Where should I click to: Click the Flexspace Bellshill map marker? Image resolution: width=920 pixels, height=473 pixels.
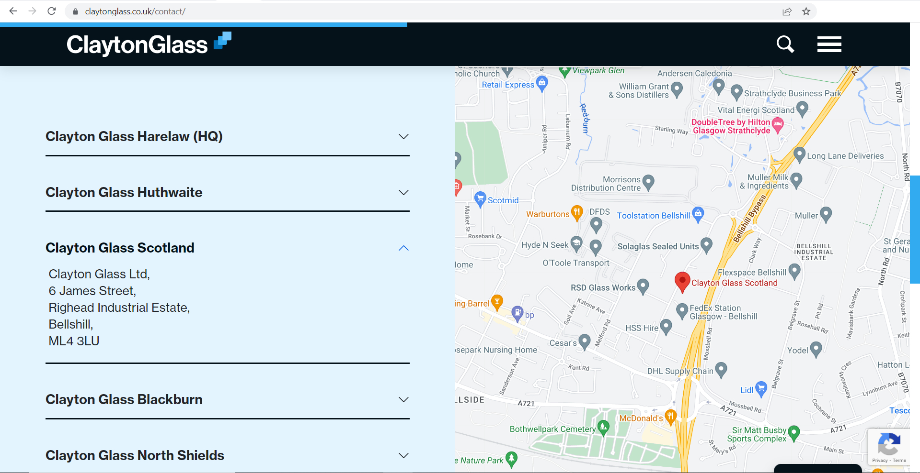pos(794,272)
